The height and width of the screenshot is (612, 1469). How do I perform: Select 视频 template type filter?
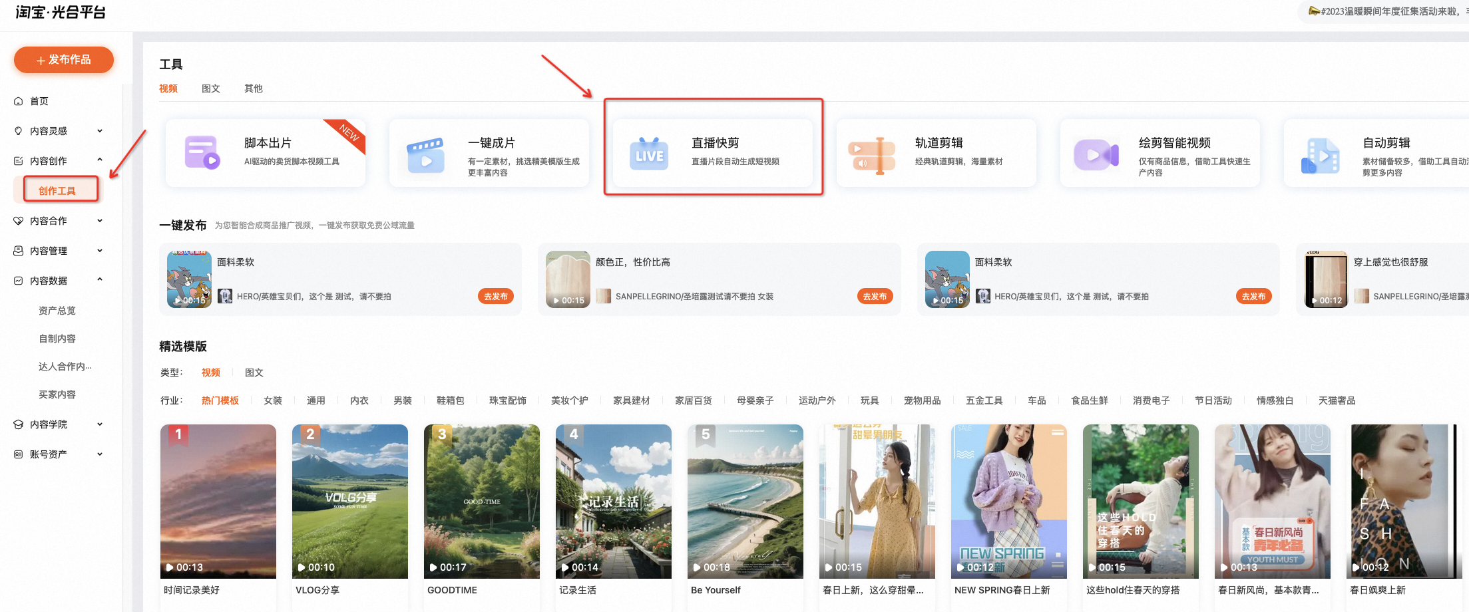point(211,373)
